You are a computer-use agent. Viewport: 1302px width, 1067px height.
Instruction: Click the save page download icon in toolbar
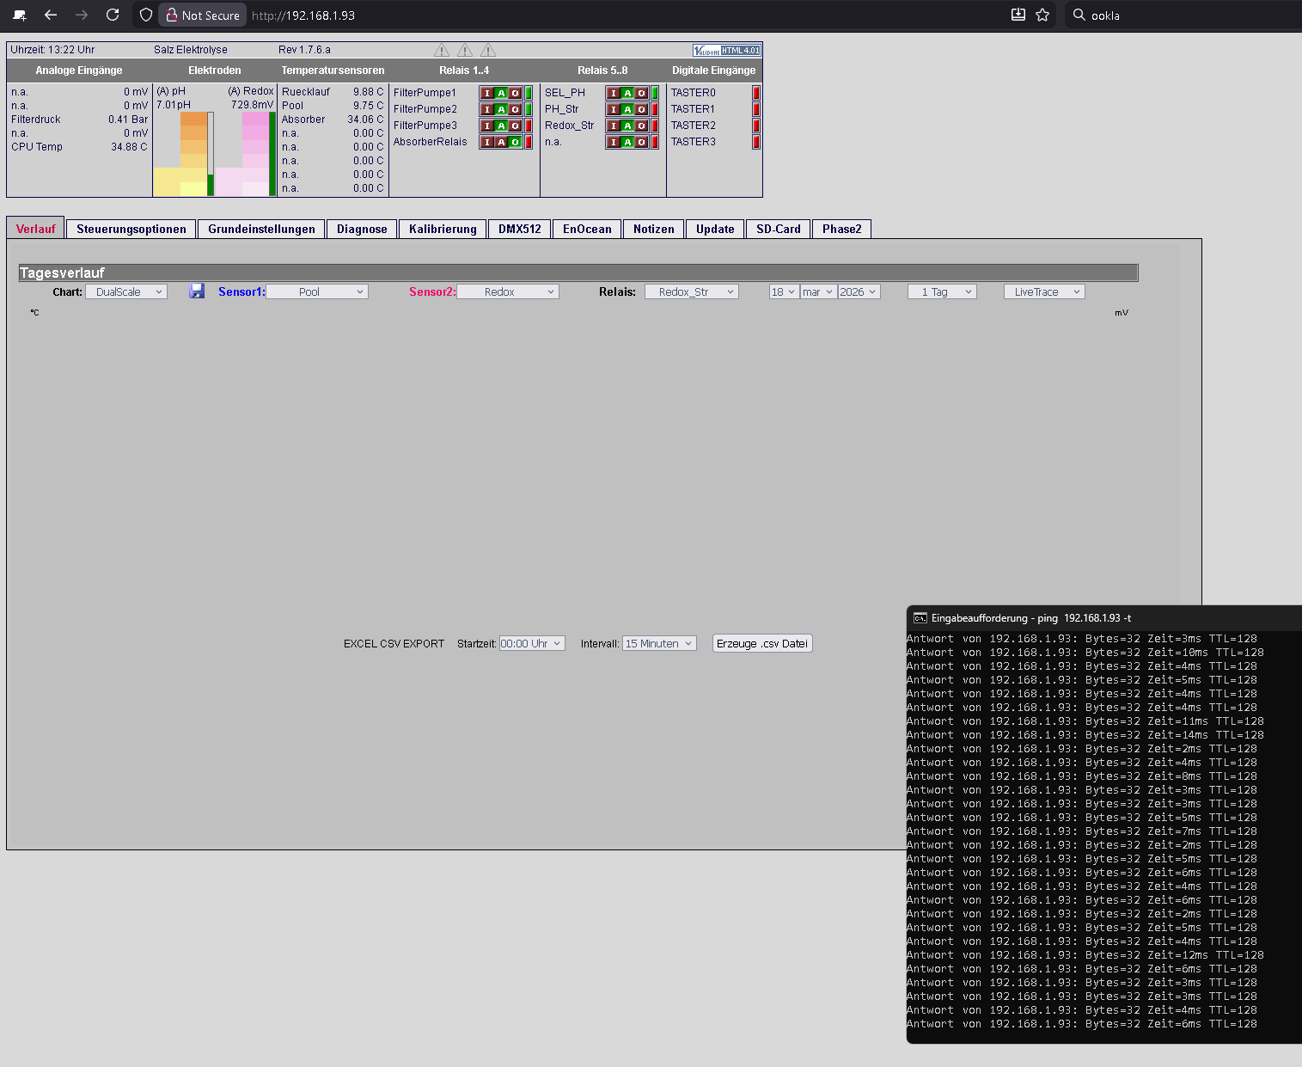click(x=1018, y=15)
